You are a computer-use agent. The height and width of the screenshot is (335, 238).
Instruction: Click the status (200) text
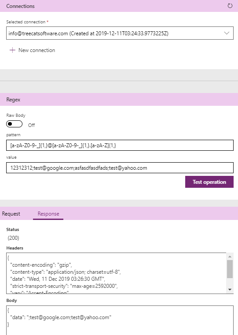(14, 238)
